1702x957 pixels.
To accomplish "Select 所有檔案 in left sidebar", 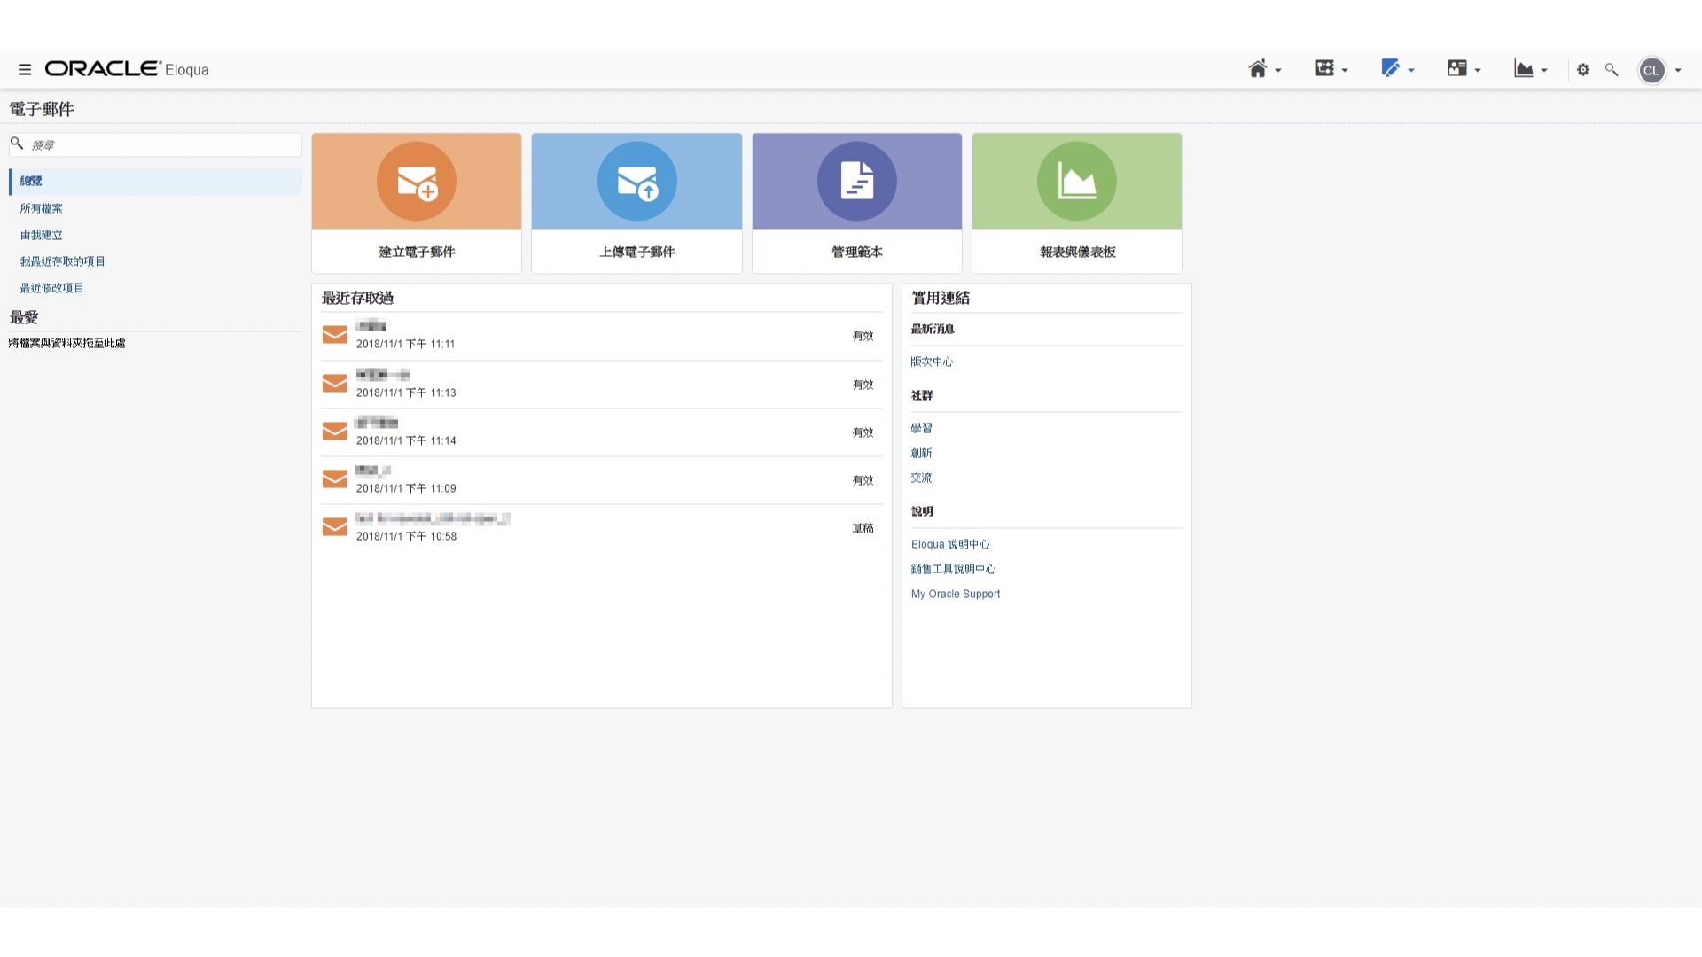I will [x=41, y=208].
